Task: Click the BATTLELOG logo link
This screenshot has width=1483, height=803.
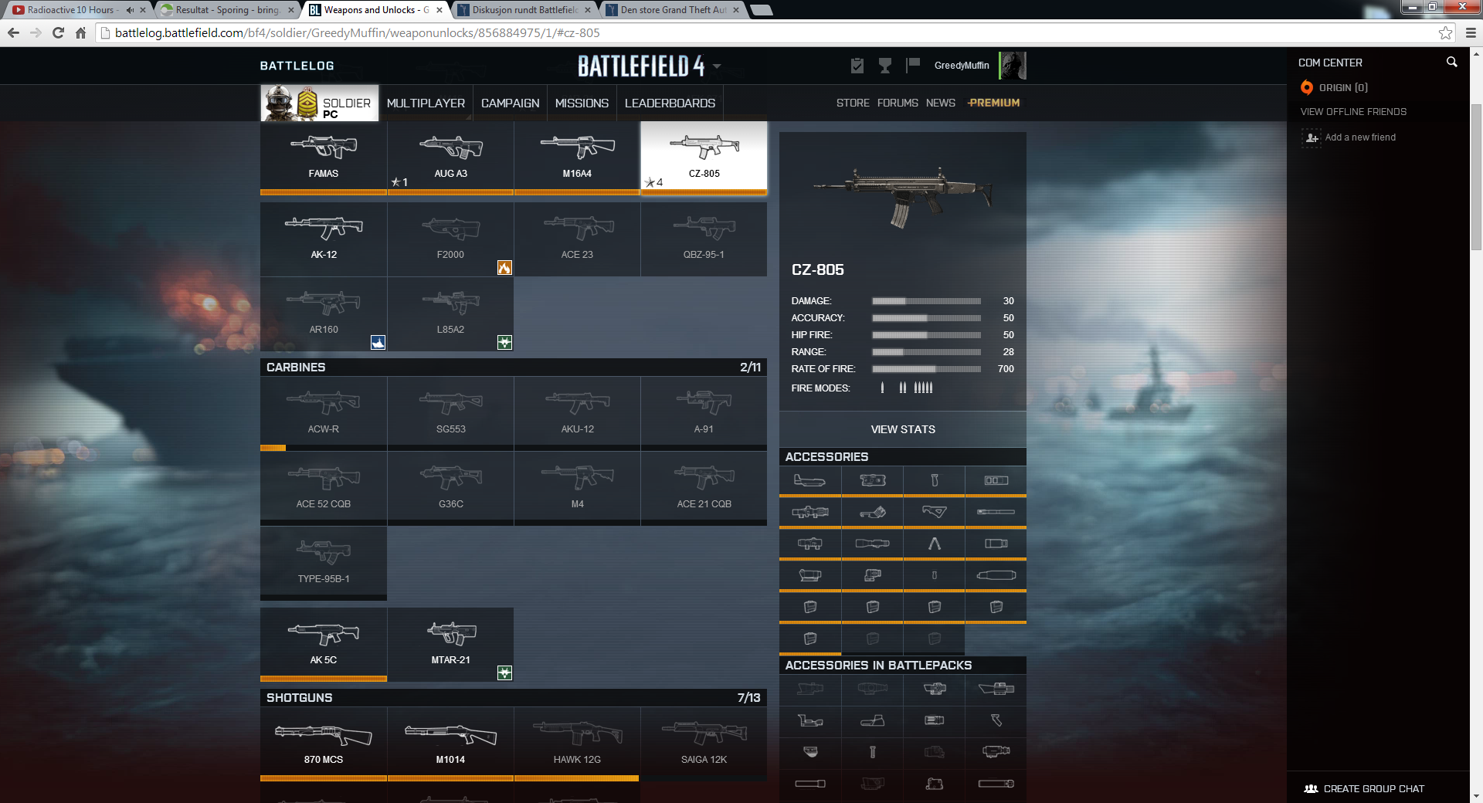Action: pos(297,66)
